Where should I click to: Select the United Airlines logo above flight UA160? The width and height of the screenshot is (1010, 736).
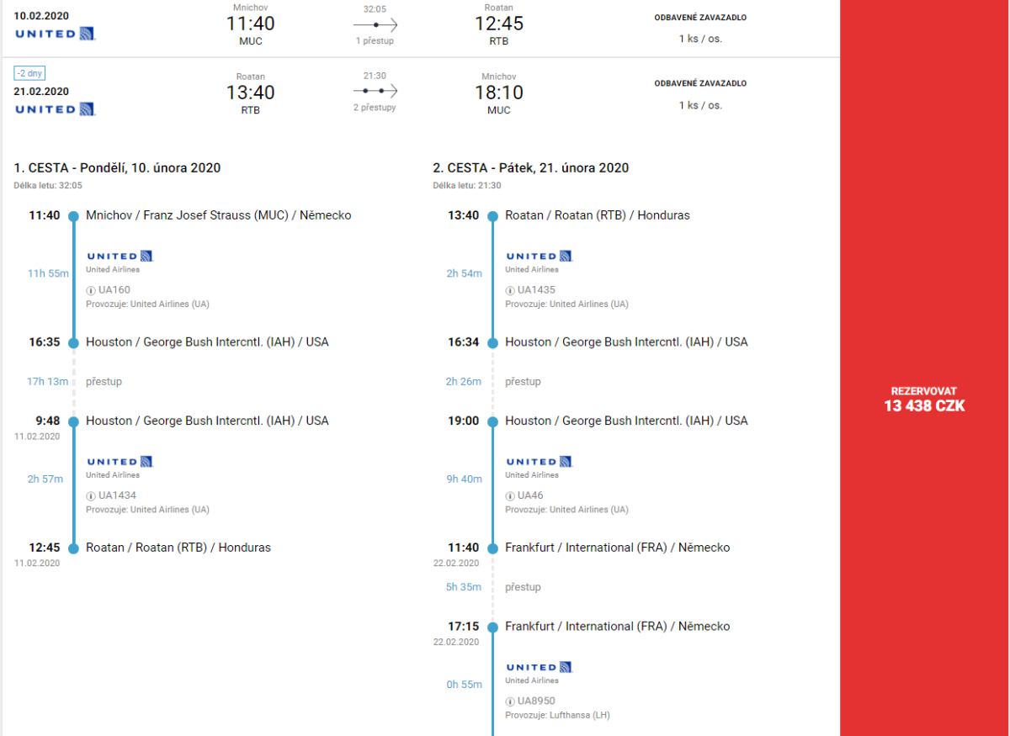120,256
